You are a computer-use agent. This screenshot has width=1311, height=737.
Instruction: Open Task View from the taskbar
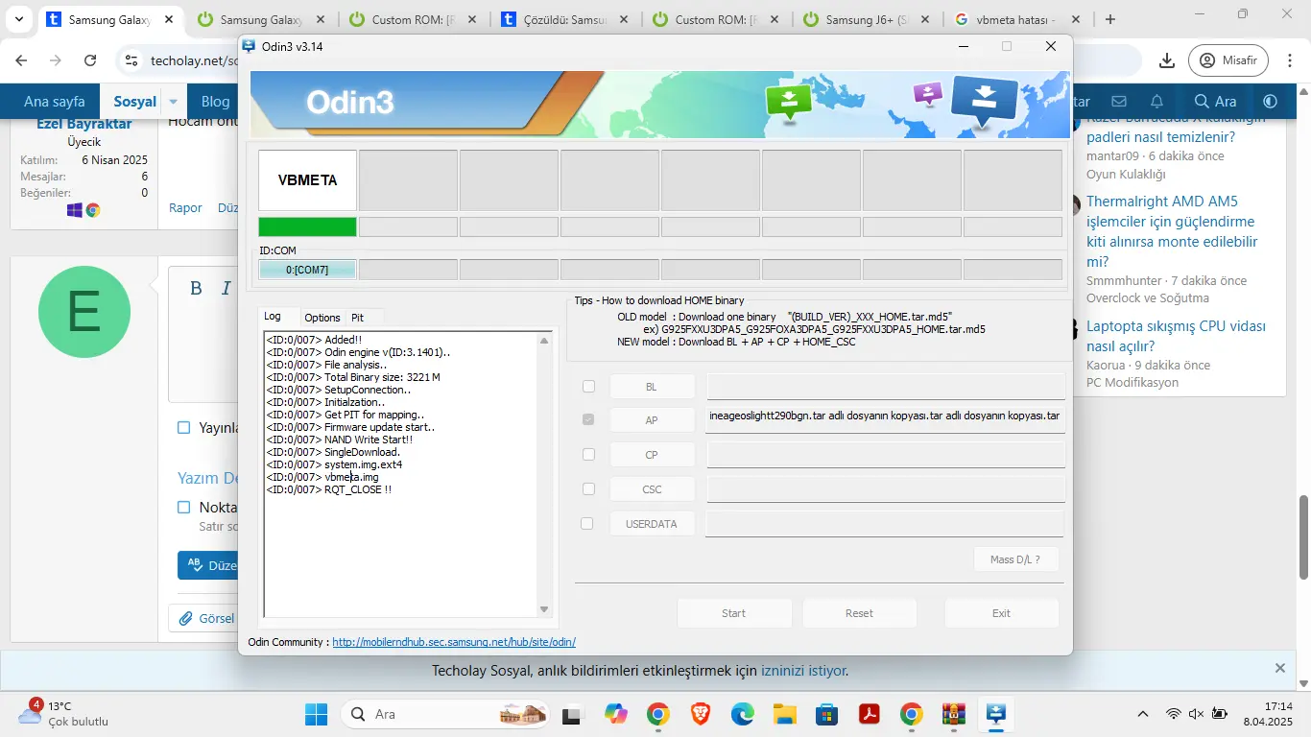coord(572,714)
